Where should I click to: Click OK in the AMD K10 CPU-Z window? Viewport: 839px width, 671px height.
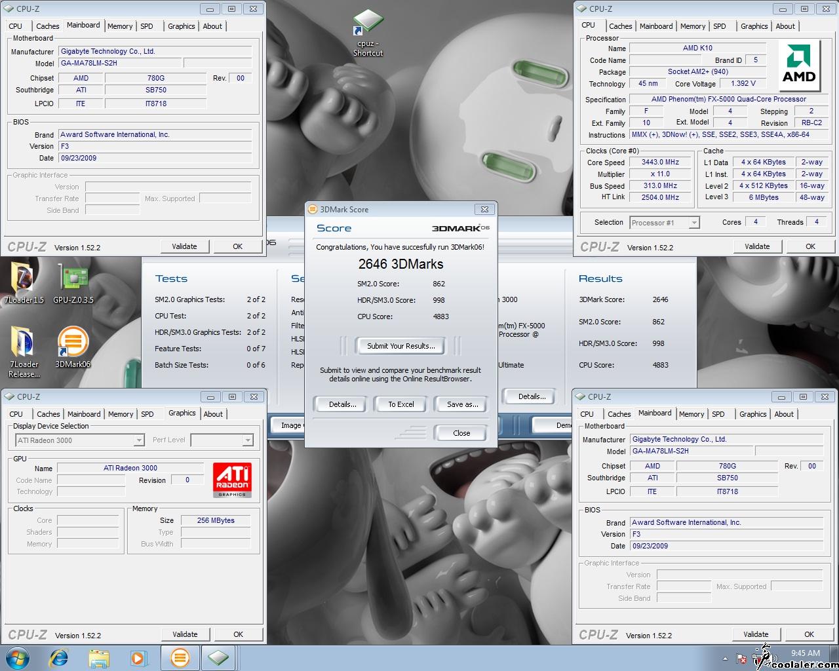point(811,246)
